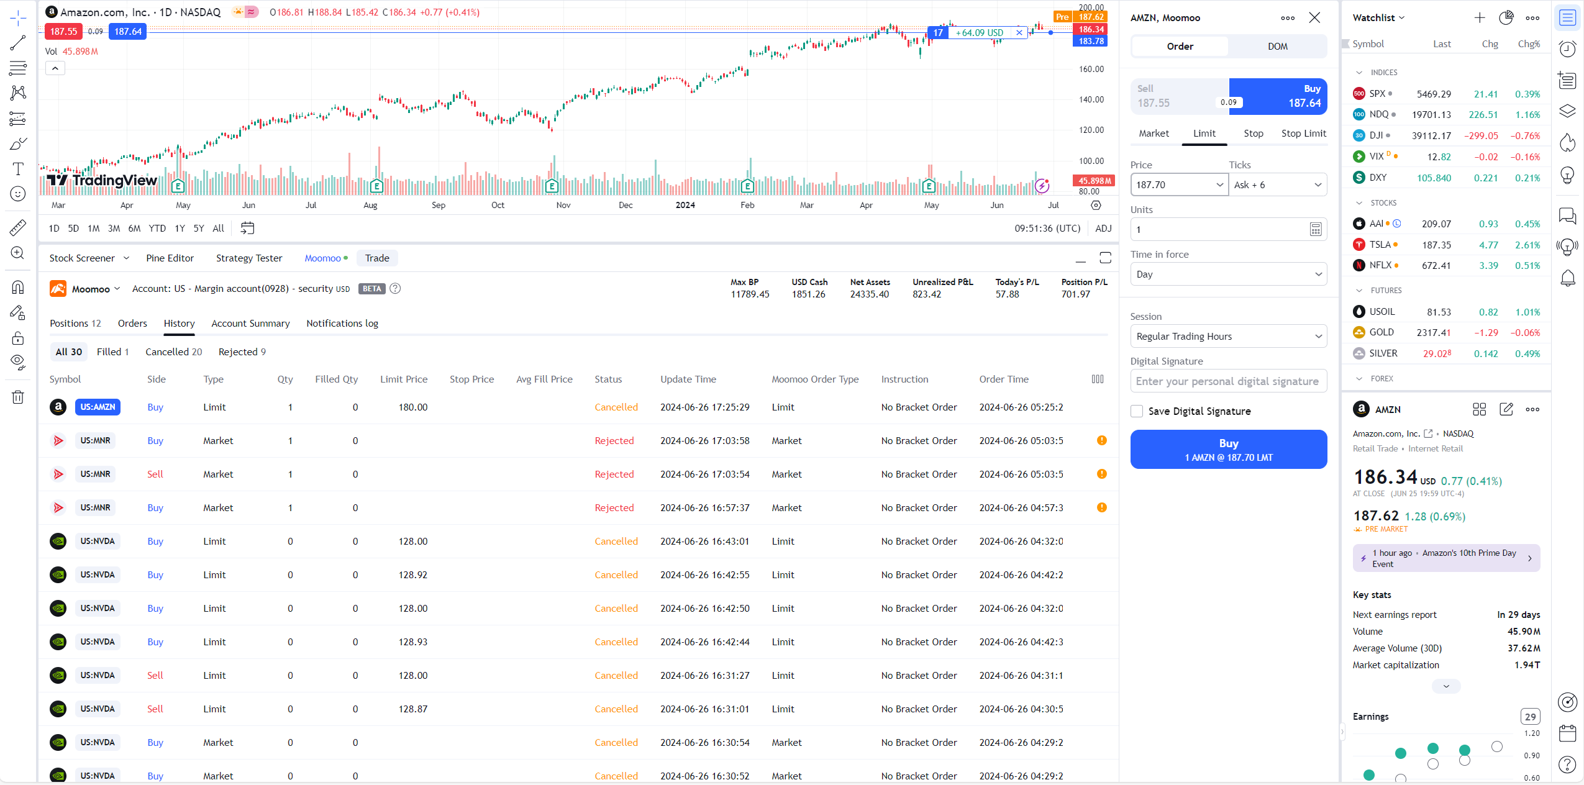Click the Buy 1 AMZN order button
This screenshot has width=1584, height=785.
coord(1228,450)
